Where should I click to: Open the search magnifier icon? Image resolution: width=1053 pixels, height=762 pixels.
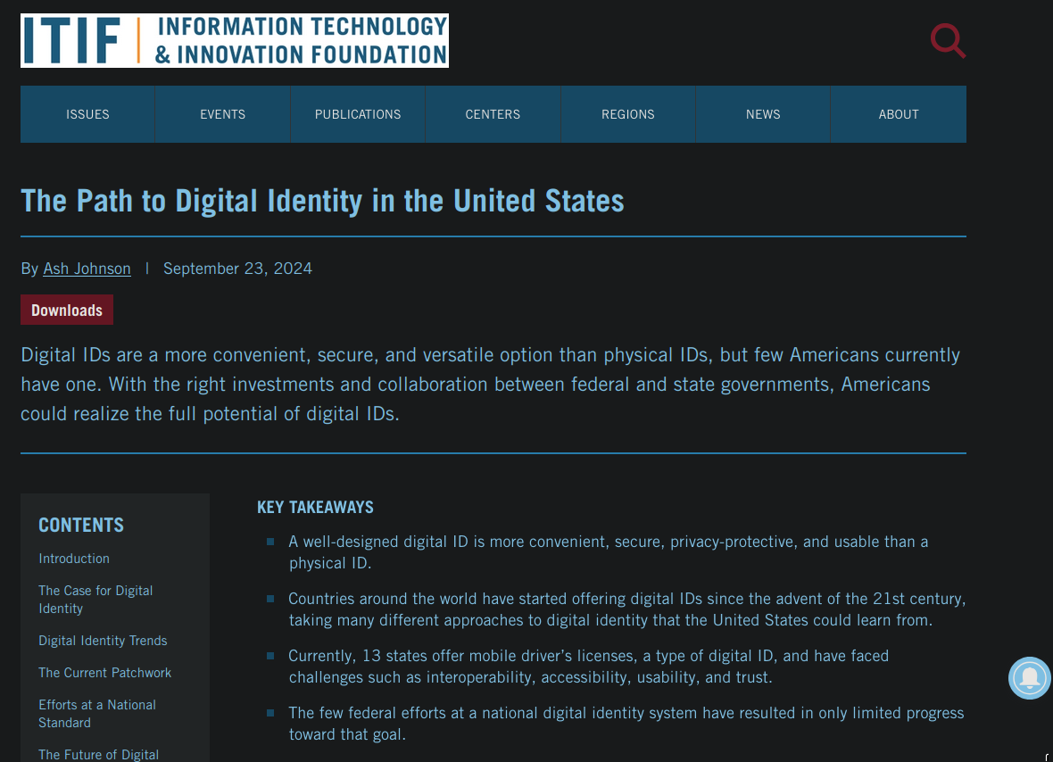[948, 41]
